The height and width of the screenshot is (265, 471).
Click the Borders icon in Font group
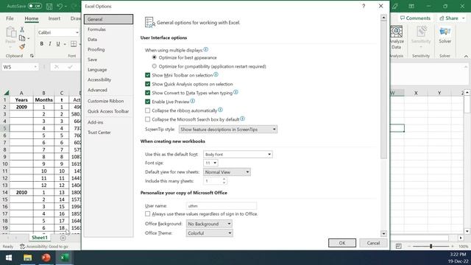click(x=74, y=44)
